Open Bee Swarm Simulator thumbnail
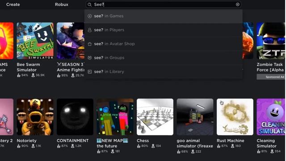The image size is (286, 161). [35, 41]
